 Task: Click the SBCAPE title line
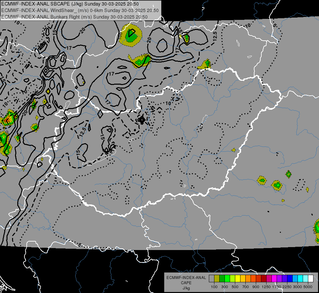[x=70, y=4]
